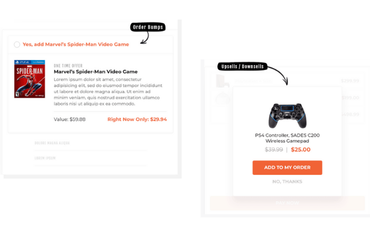Screen dimensions: 370x237
Task: Click the Upsells / Downsells callout label
Action: pos(243,67)
